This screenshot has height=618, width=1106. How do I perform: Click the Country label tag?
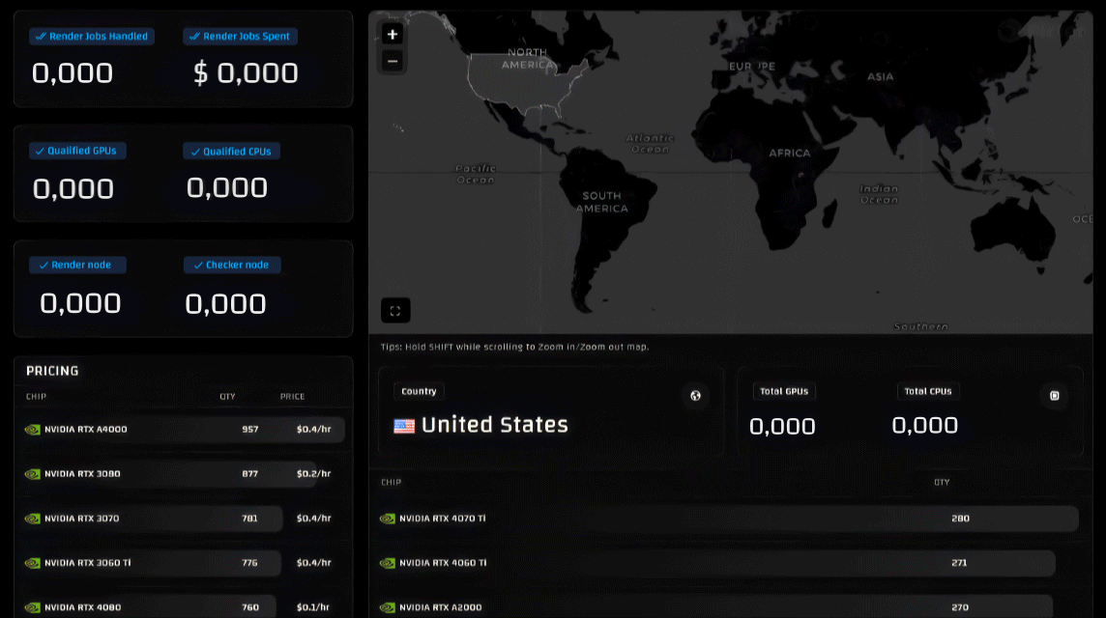(419, 391)
